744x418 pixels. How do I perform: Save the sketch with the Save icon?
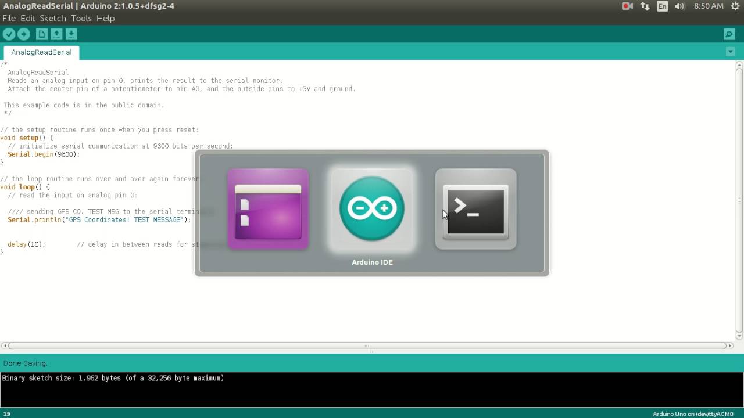[x=71, y=34]
